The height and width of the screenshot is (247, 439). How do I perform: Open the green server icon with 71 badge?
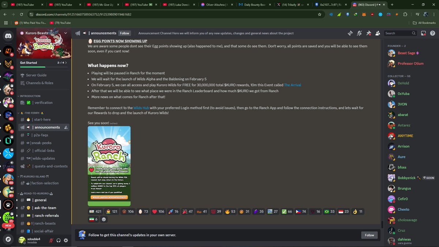pos(8,217)
